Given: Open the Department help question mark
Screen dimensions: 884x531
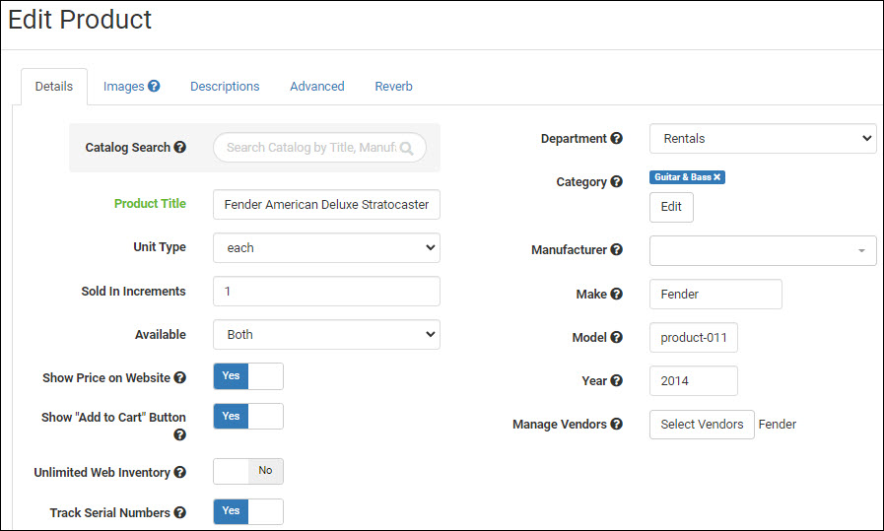Looking at the screenshot, I should coord(617,138).
